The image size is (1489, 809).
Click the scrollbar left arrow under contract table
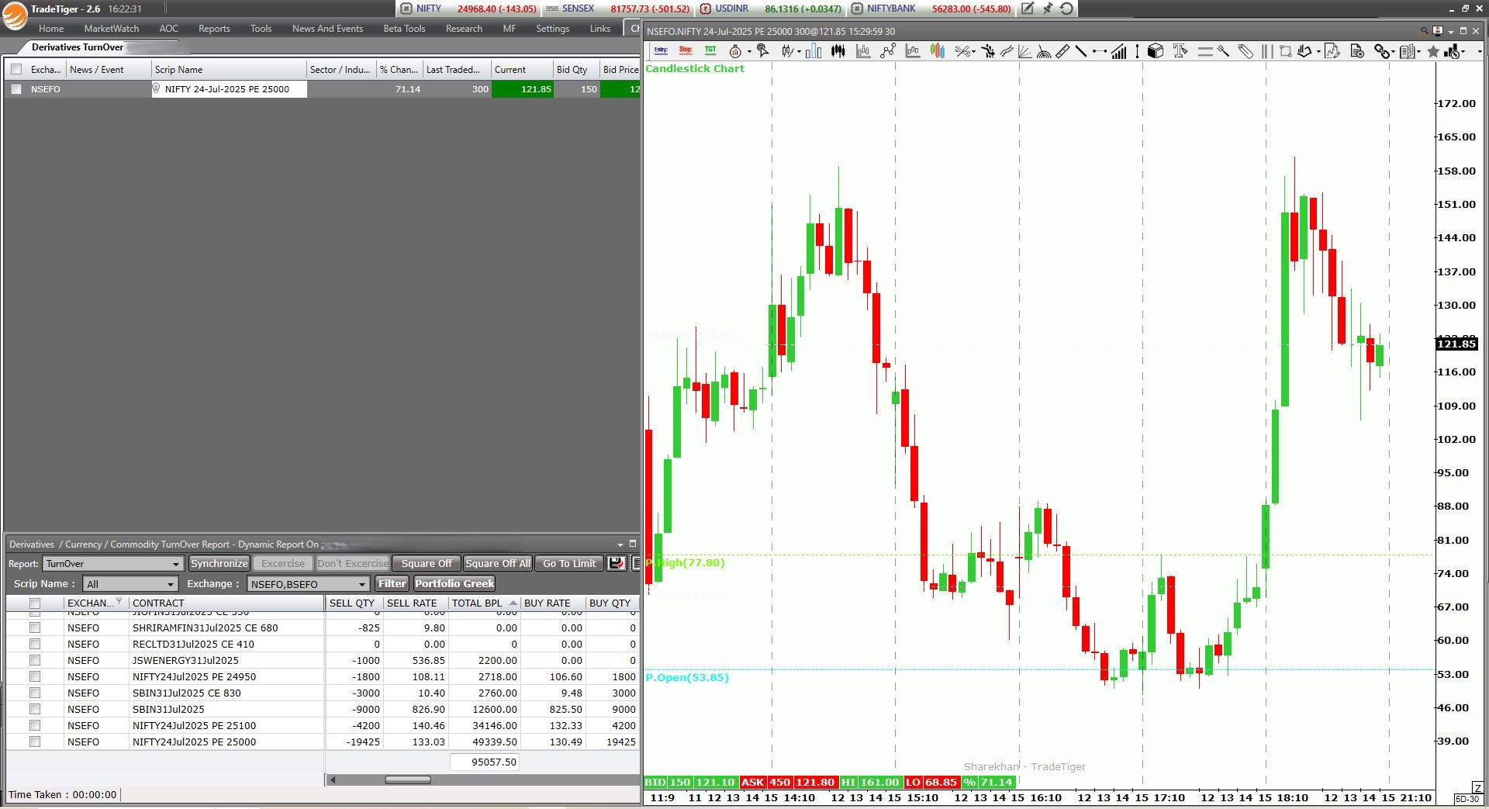pyautogui.click(x=333, y=780)
